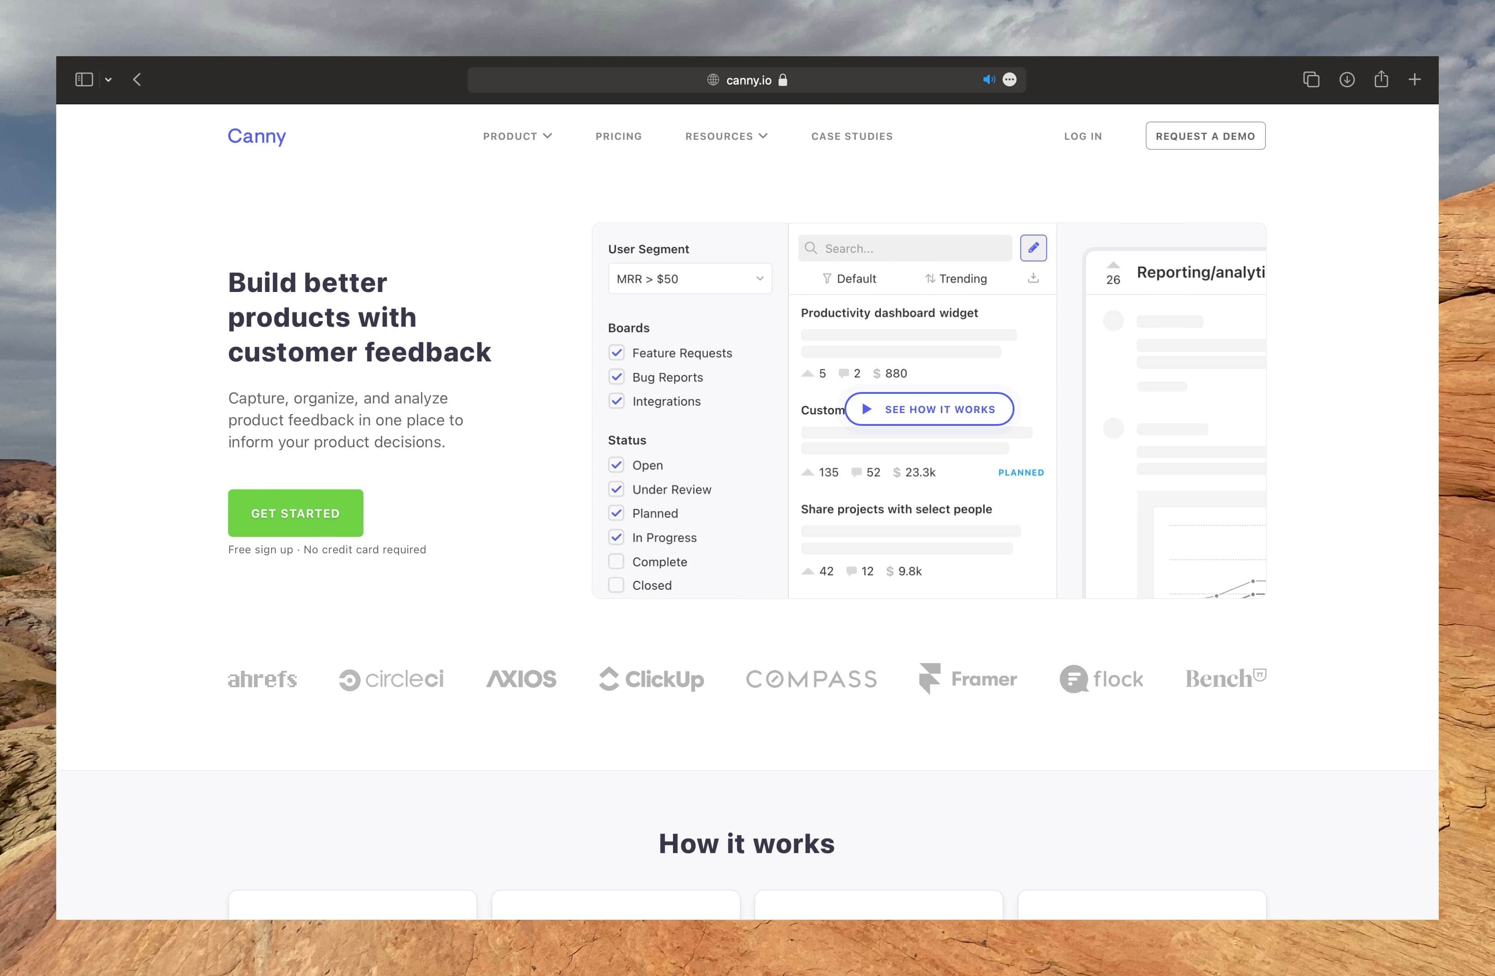
Task: Click inside the Search field
Action: [904, 248]
